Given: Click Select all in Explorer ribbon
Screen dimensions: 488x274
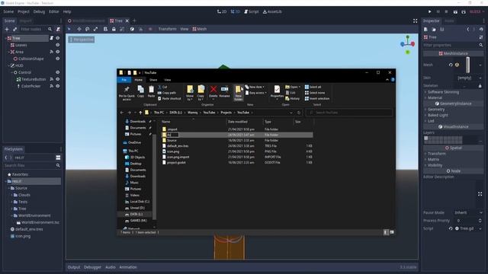Looking at the screenshot, I should [313, 87].
